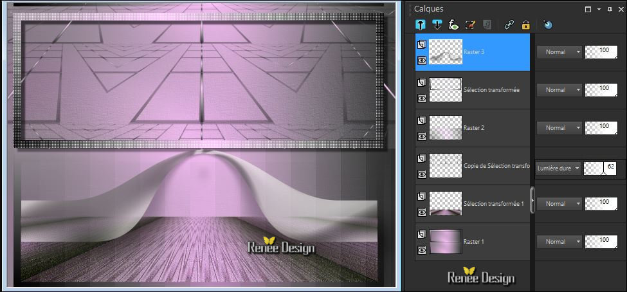Click the Sélection transformée layer thumbnail
Image resolution: width=627 pixels, height=292 pixels.
(446, 90)
